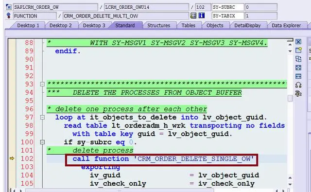
Task: Click the navigate-to-editor icon left of info icon
Action: (193, 16)
